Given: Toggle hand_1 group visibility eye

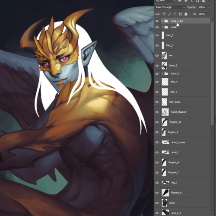Looking at the screenshot, I should [x=157, y=73].
